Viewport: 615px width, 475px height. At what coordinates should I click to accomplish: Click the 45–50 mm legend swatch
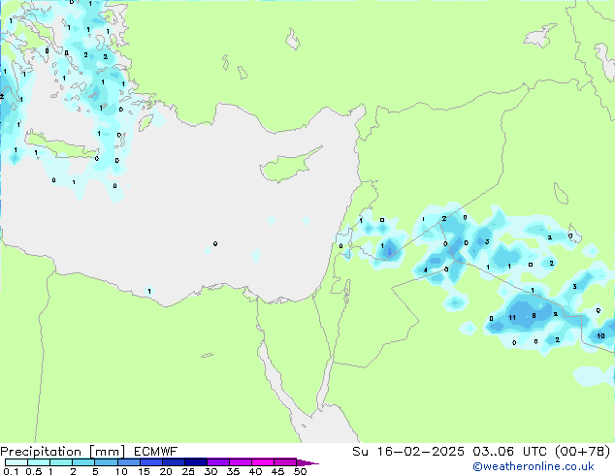(285, 462)
